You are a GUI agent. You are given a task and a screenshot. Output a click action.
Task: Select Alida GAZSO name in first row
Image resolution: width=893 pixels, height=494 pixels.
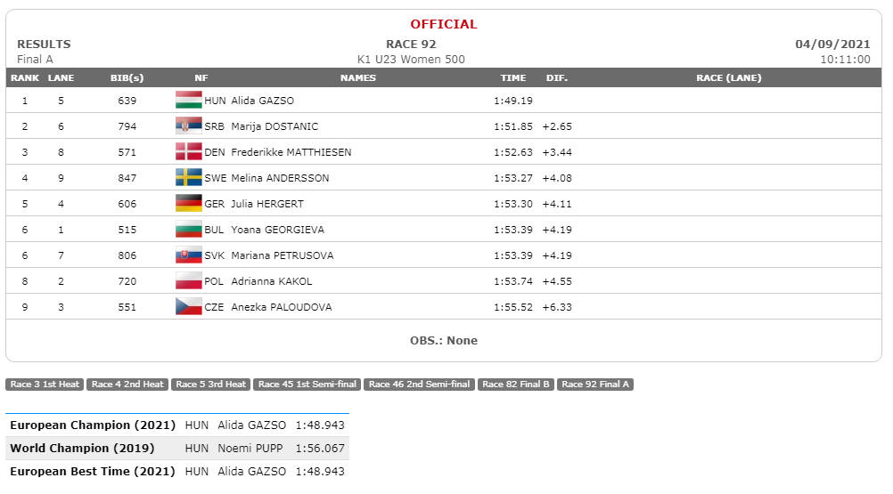pyautogui.click(x=263, y=101)
